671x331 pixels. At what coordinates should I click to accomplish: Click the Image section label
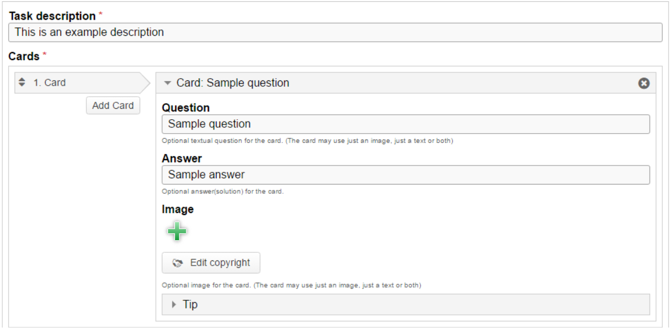click(x=178, y=209)
